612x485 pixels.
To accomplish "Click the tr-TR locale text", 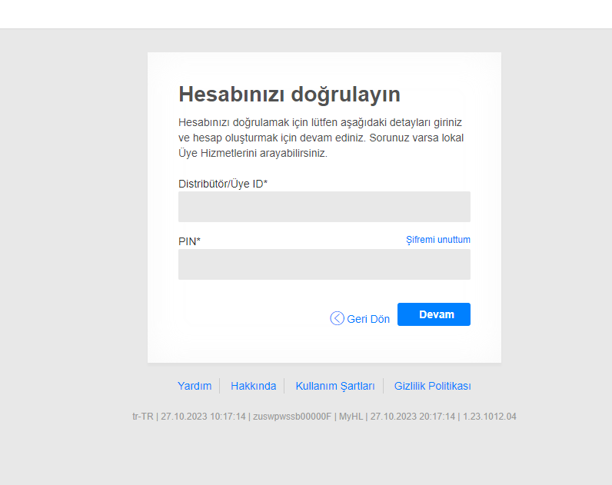I will [143, 417].
